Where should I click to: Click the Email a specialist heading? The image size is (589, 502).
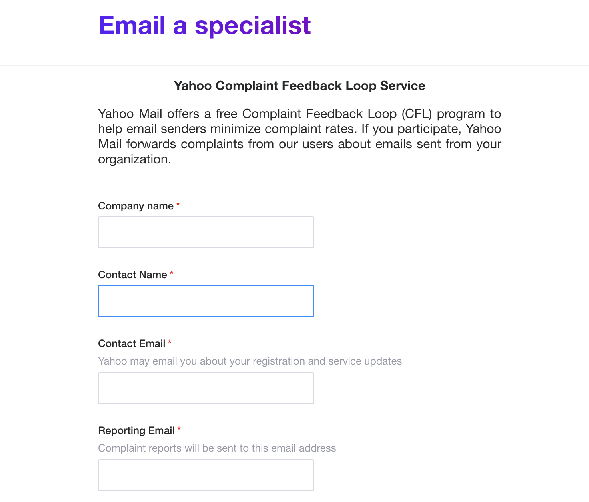(204, 25)
